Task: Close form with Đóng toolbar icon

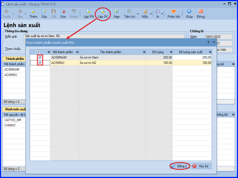Action: click(x=201, y=11)
